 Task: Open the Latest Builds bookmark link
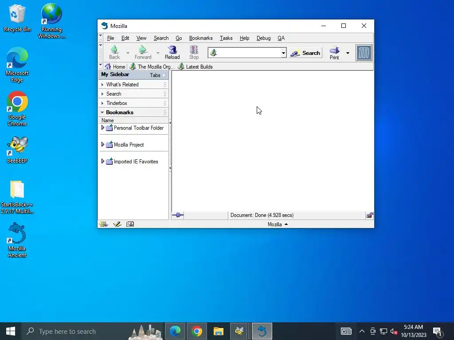195,66
